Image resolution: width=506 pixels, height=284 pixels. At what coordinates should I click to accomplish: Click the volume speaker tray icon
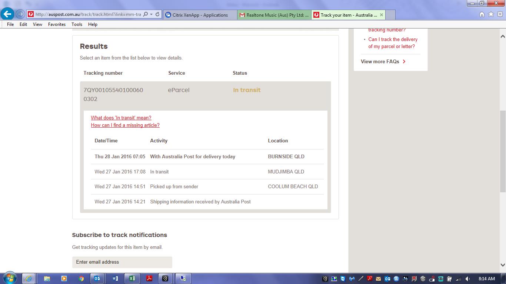(x=467, y=279)
